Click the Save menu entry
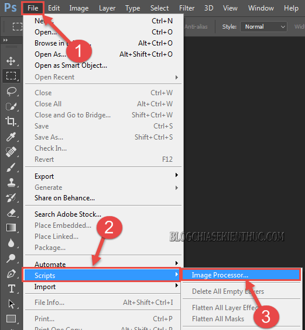Screen dimensions: 305x330 [104, 126]
